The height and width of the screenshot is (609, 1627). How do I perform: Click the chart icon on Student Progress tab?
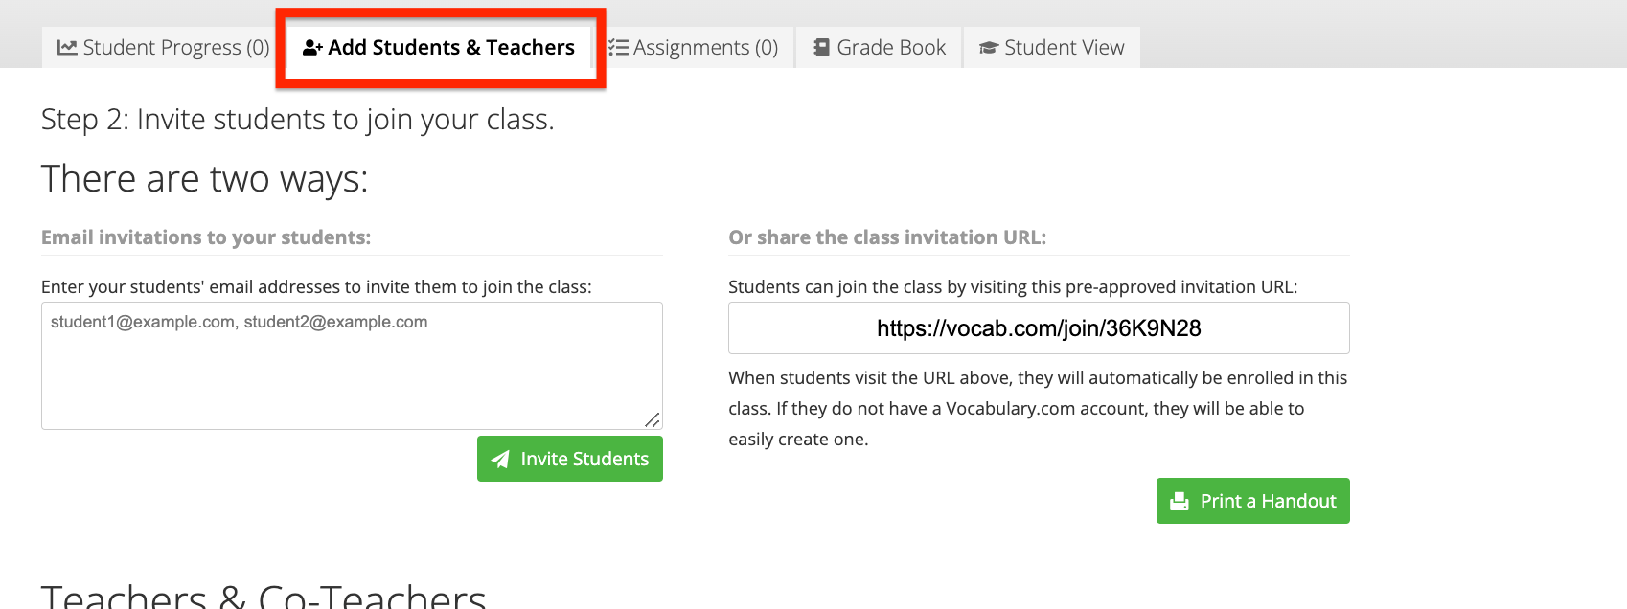(x=66, y=46)
